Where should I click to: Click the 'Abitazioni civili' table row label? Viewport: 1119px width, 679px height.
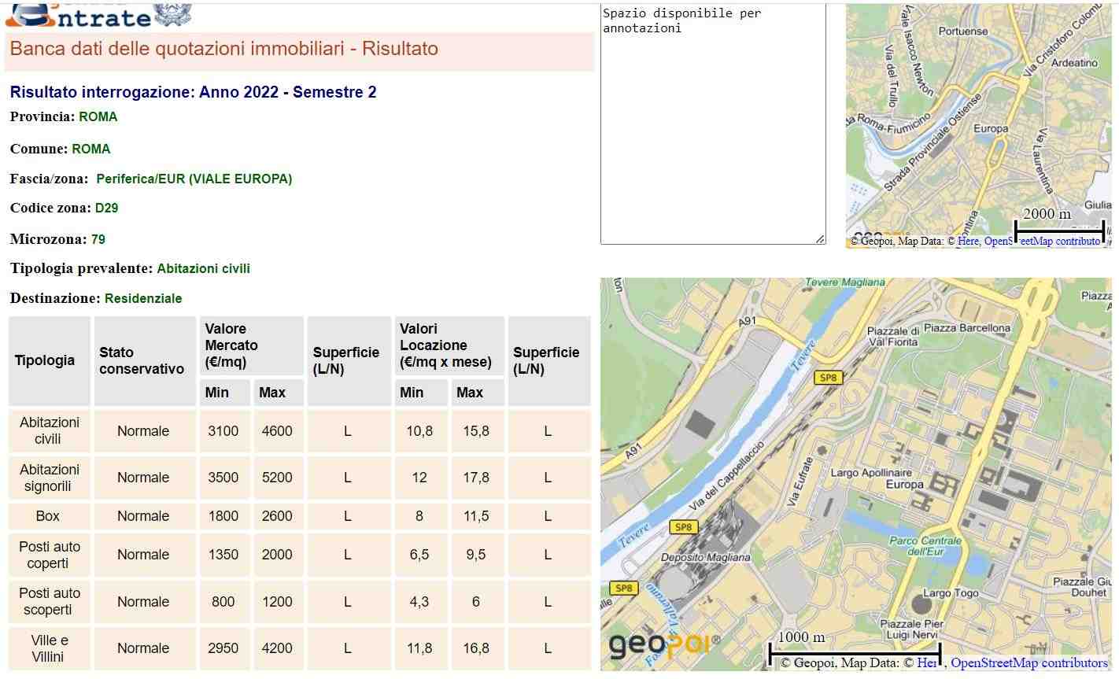(x=49, y=431)
